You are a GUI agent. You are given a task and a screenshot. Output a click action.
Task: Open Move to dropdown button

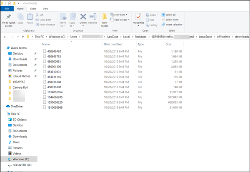coord(62,20)
